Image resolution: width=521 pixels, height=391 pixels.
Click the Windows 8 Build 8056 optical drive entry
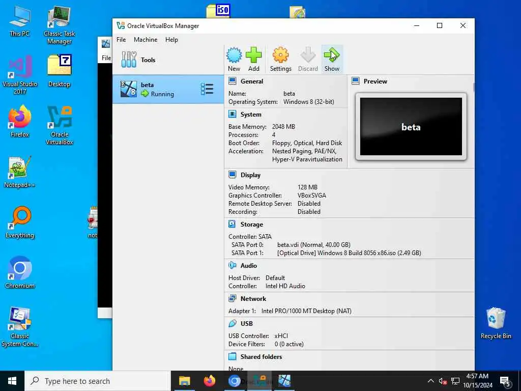(349, 253)
